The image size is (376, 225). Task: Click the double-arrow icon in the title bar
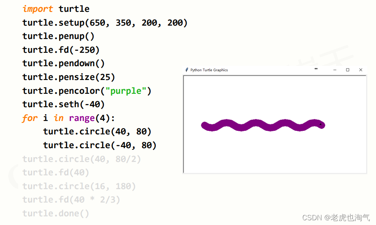coord(316,69)
